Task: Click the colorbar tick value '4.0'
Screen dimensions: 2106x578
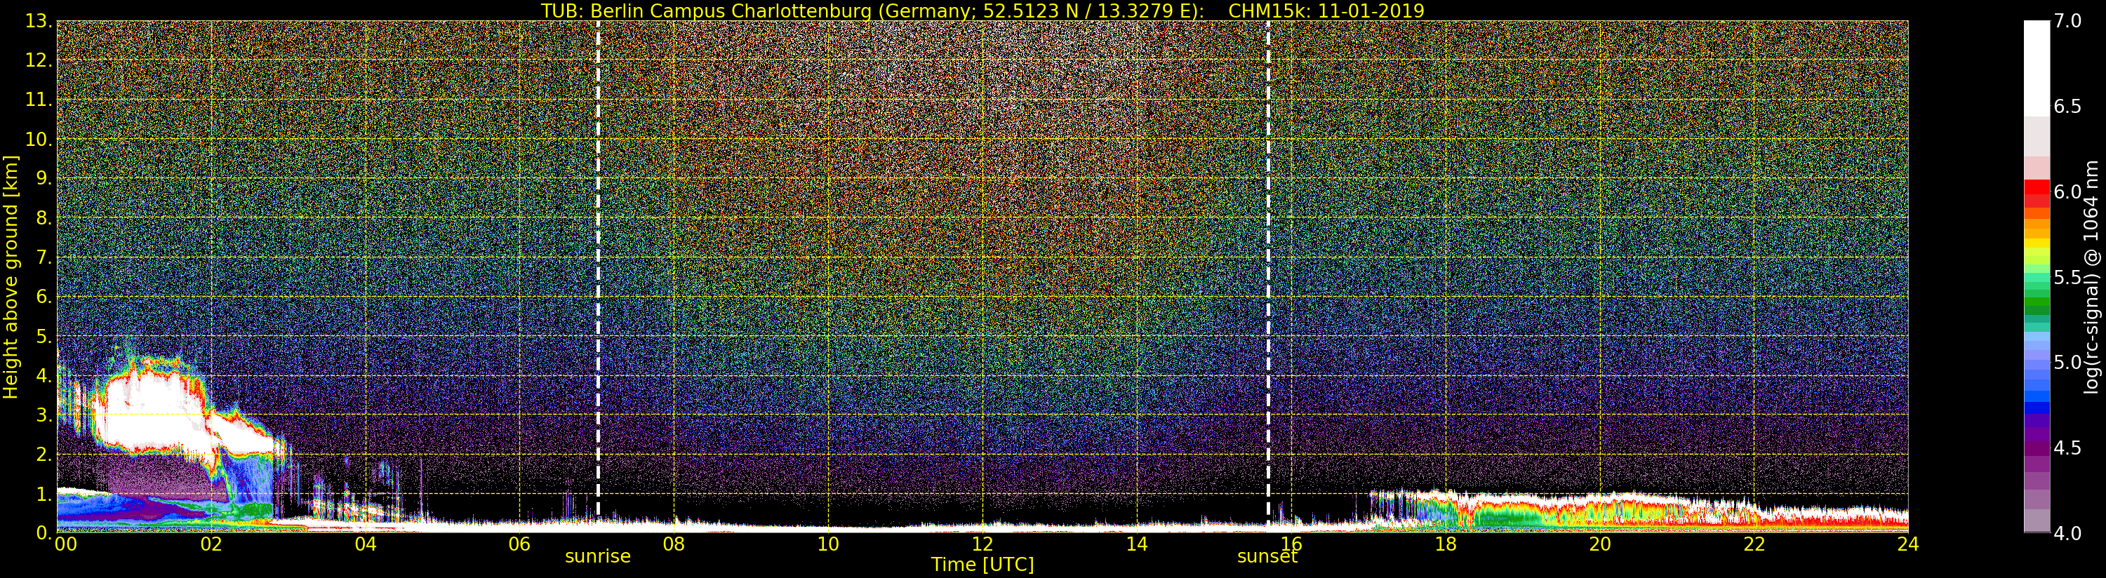Action: pos(2067,533)
